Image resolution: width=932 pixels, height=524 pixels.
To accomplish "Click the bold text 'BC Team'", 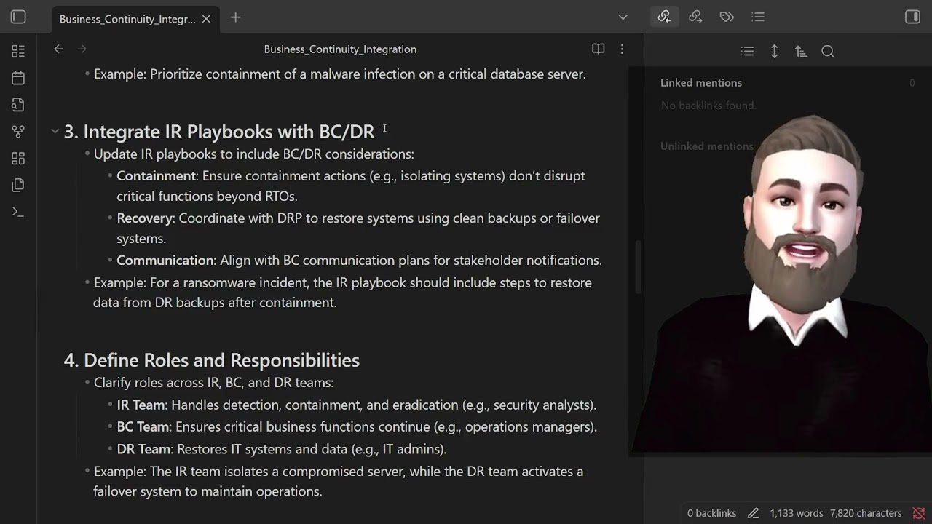I will click(143, 427).
